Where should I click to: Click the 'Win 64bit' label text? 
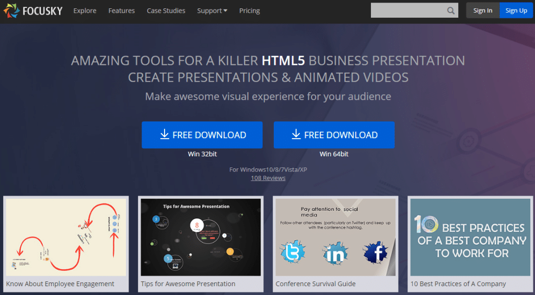point(334,154)
